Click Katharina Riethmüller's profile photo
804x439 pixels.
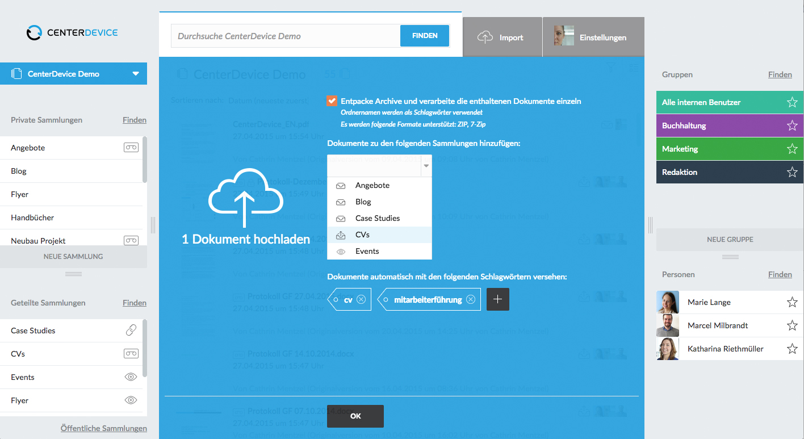668,349
